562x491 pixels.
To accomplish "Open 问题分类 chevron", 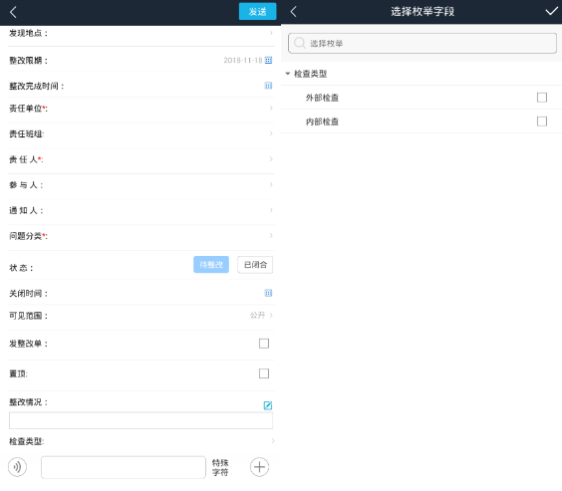I will click(x=271, y=235).
